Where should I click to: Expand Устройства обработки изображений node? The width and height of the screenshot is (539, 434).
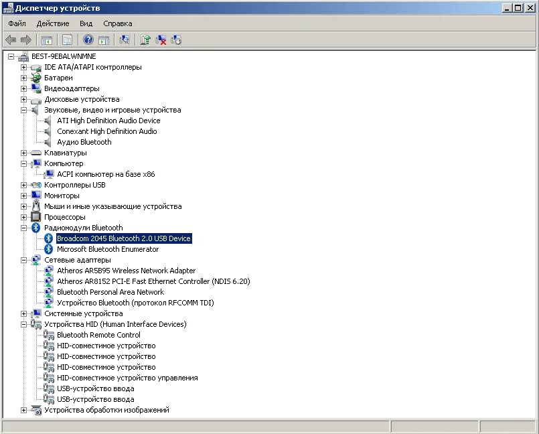(x=23, y=410)
